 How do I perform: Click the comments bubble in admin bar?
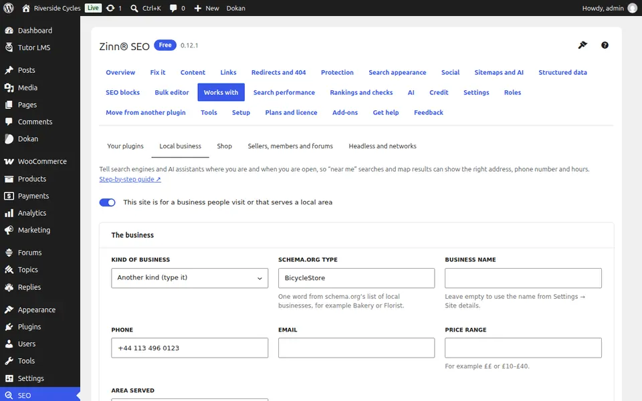177,8
